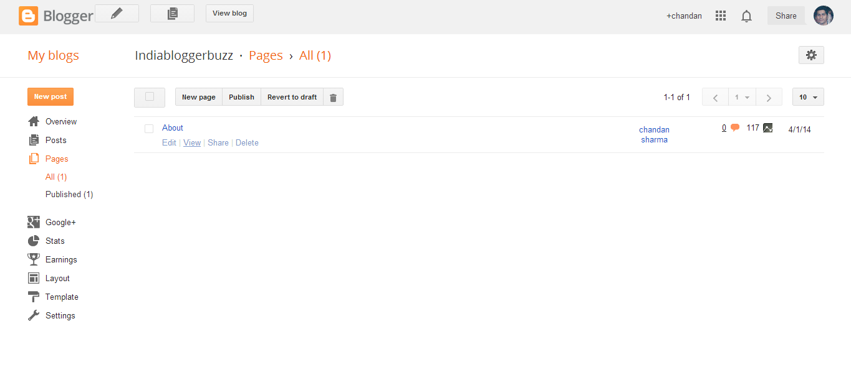Viewport: 851px width, 385px height.
Task: Click the Posts sidebar icon
Action: click(x=34, y=140)
